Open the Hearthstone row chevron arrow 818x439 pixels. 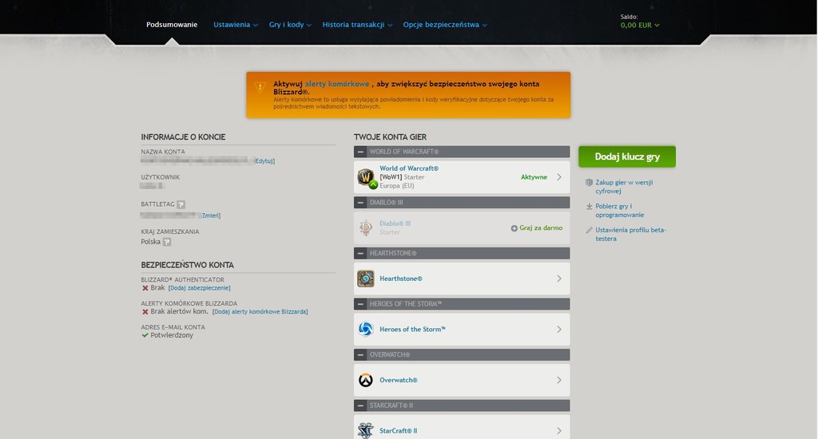[x=559, y=279]
